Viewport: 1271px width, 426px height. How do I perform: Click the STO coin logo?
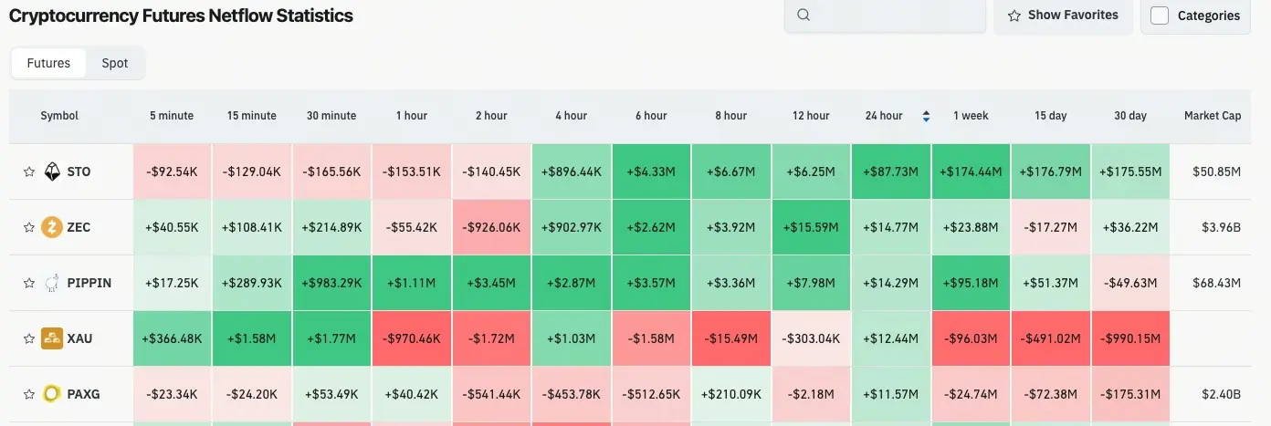pos(52,171)
